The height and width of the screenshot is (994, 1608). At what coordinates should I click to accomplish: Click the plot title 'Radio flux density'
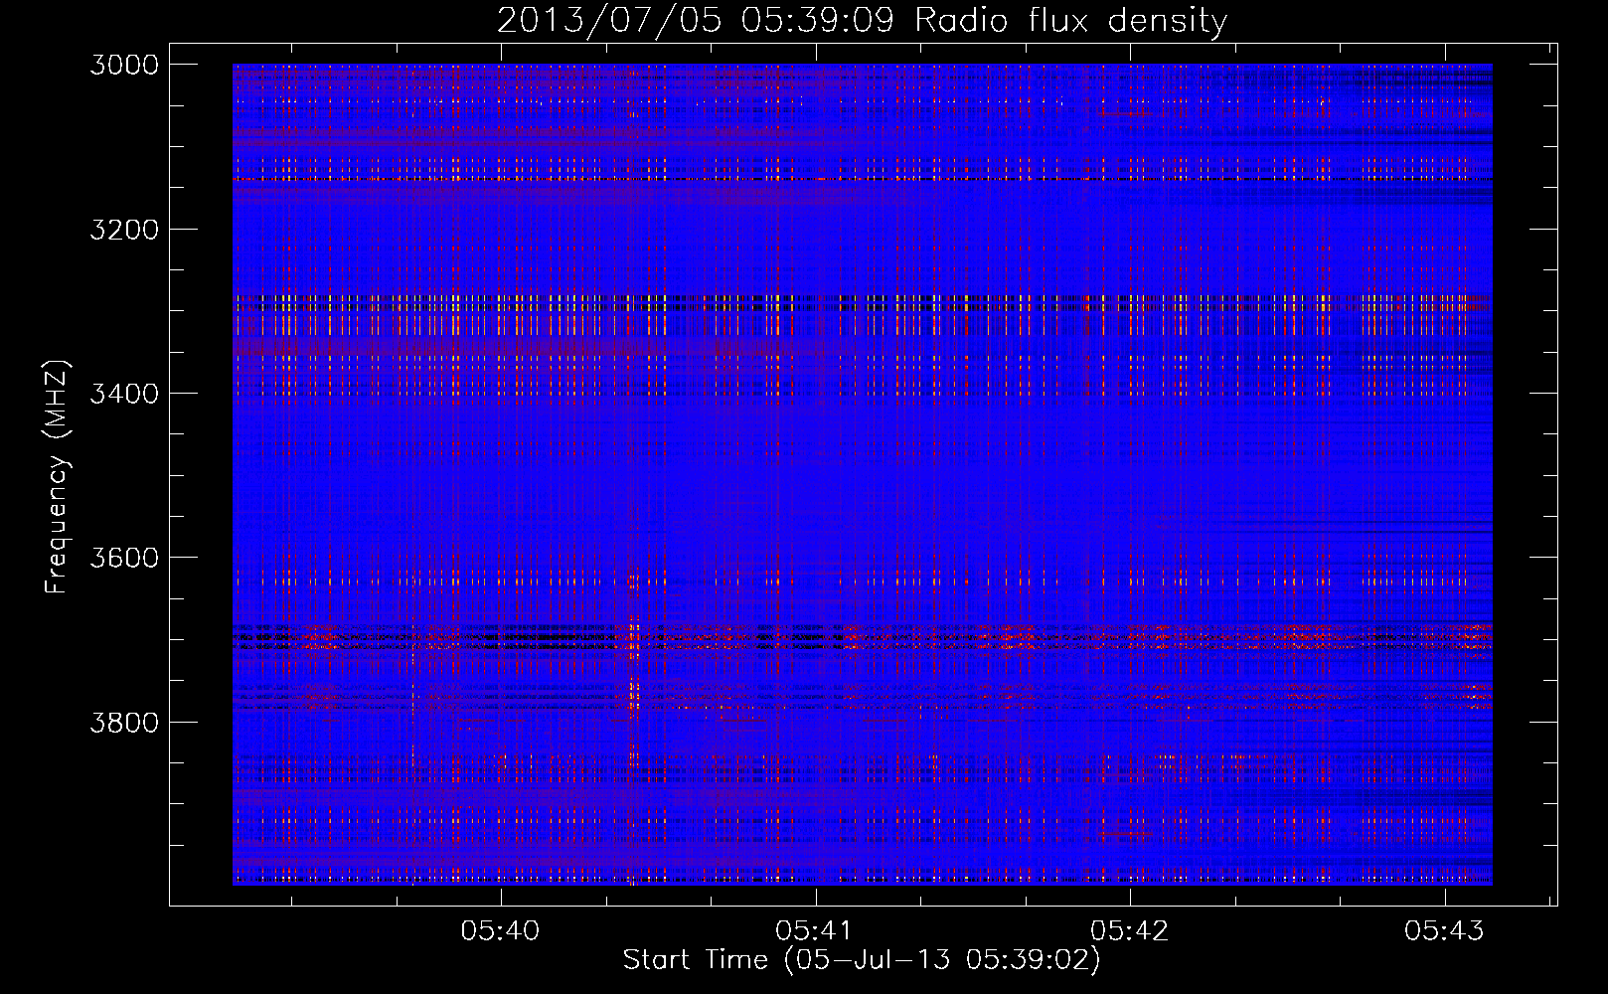[x=1070, y=21]
